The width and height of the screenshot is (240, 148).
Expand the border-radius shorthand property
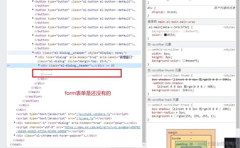[177, 112]
